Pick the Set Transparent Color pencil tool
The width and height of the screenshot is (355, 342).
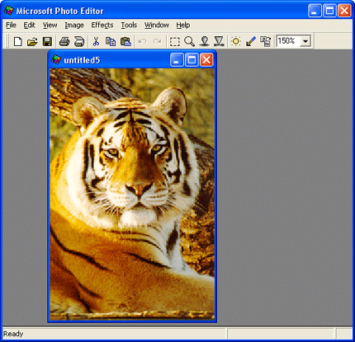click(x=251, y=42)
